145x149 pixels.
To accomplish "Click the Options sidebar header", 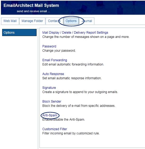I will (19, 33).
